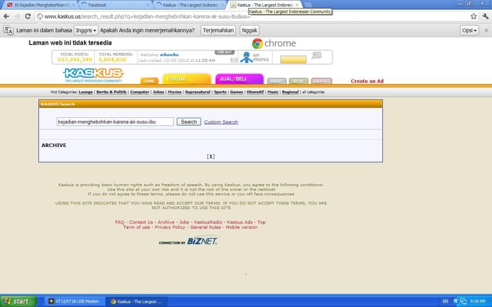Open the wikawiku username link
Screen dimensions: 492x307
169,55
